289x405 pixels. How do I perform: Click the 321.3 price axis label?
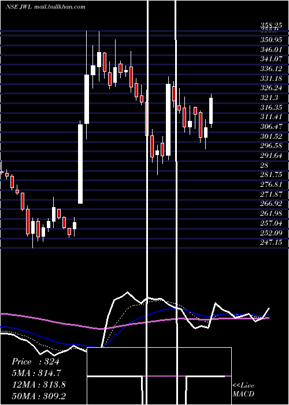click(269, 98)
